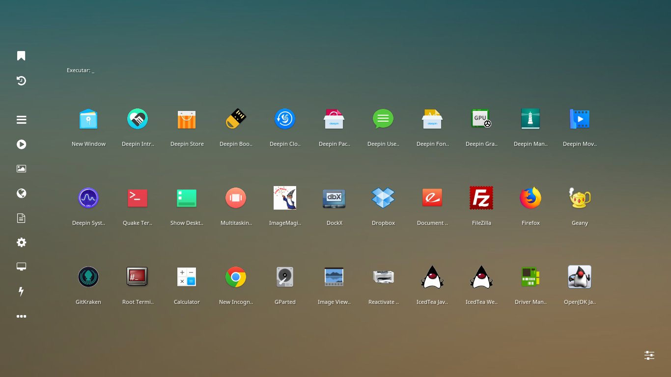The height and width of the screenshot is (377, 671).
Task: Launch IcedTea Java control panel icon
Action: point(432,277)
